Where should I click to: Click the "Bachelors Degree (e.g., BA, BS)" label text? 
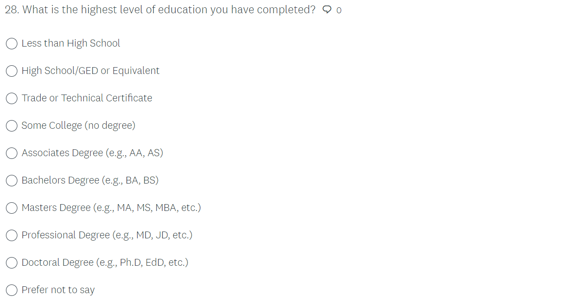tap(90, 180)
